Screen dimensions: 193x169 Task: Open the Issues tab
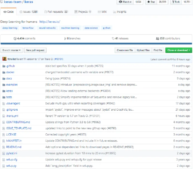click(x=28, y=12)
